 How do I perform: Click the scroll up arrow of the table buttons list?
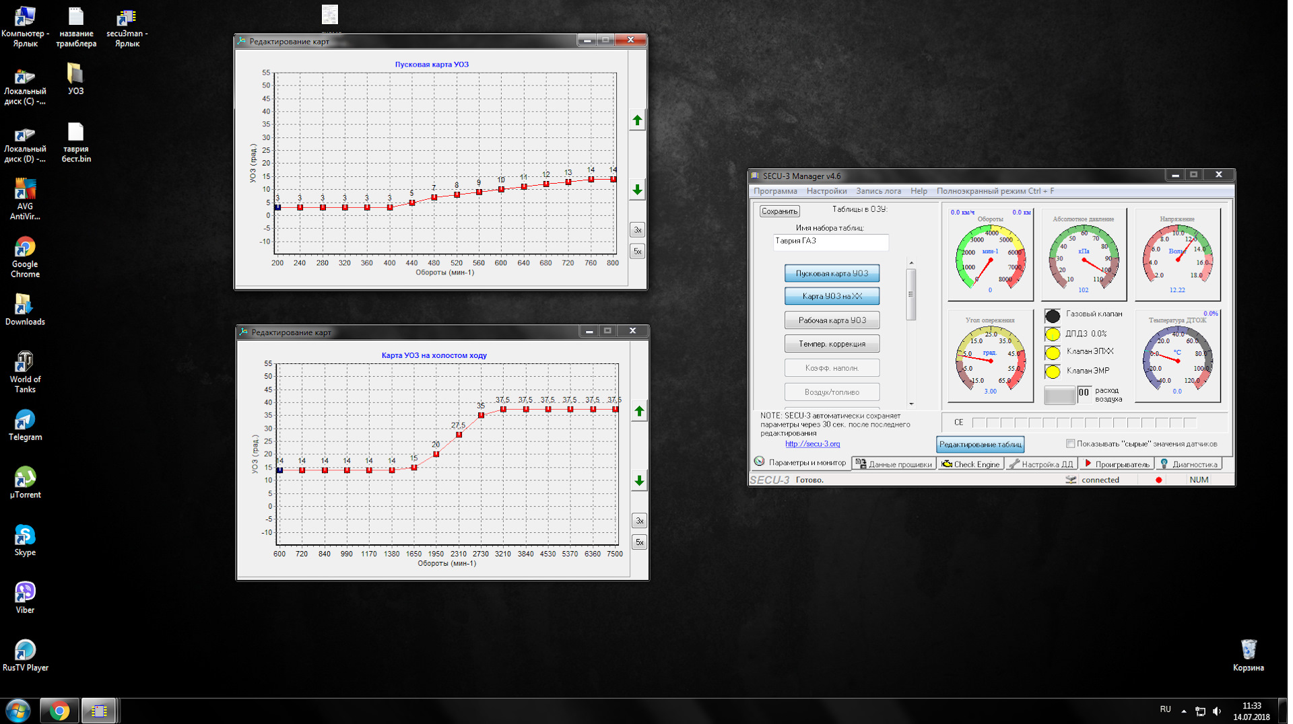point(911,263)
